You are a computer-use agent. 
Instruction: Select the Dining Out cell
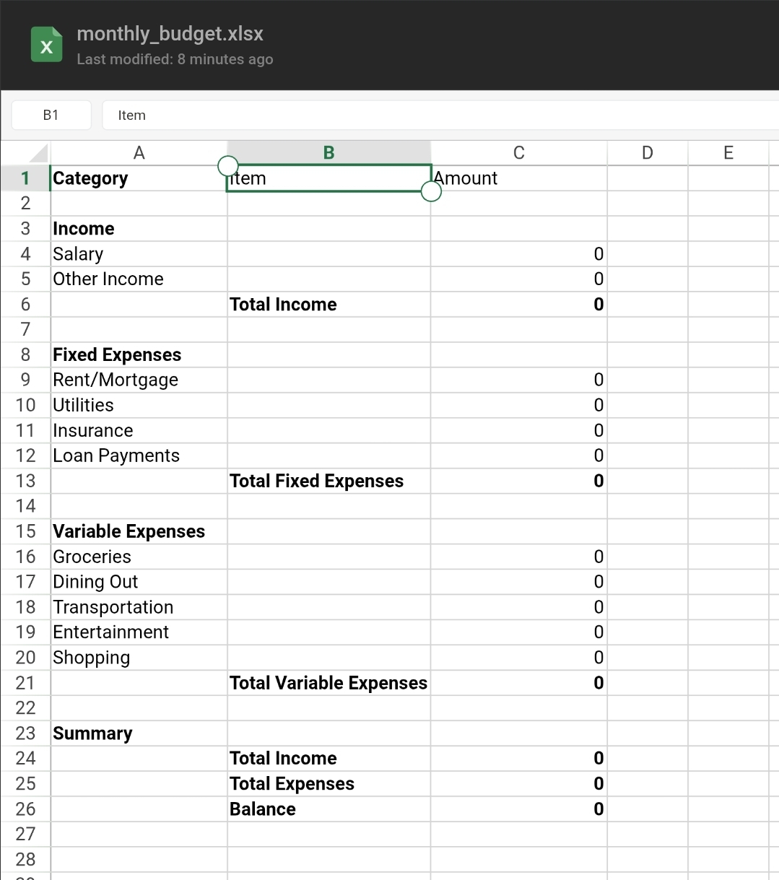click(x=139, y=582)
